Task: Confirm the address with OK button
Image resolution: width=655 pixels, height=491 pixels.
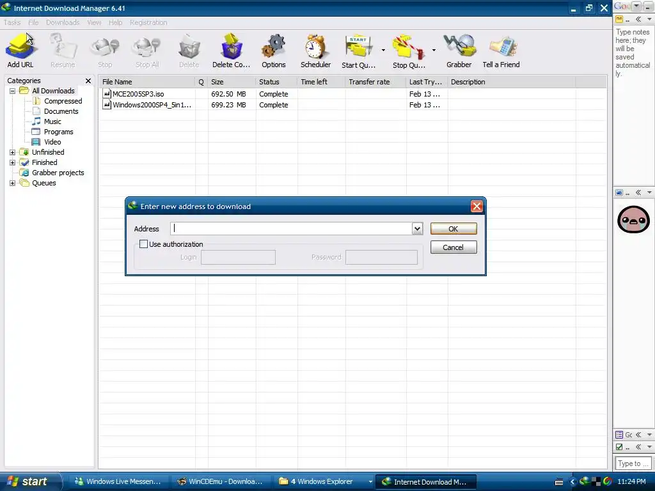Action: point(454,229)
